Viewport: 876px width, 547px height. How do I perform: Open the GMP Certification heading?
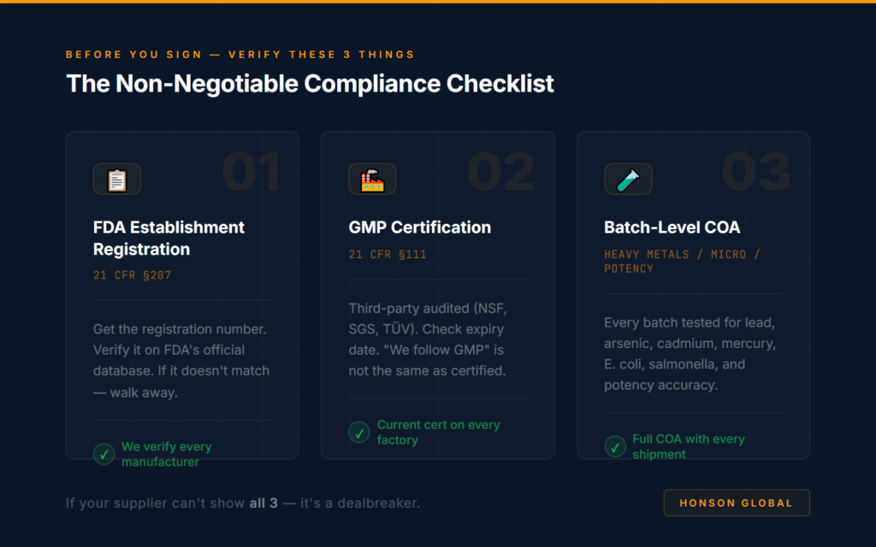click(x=419, y=227)
